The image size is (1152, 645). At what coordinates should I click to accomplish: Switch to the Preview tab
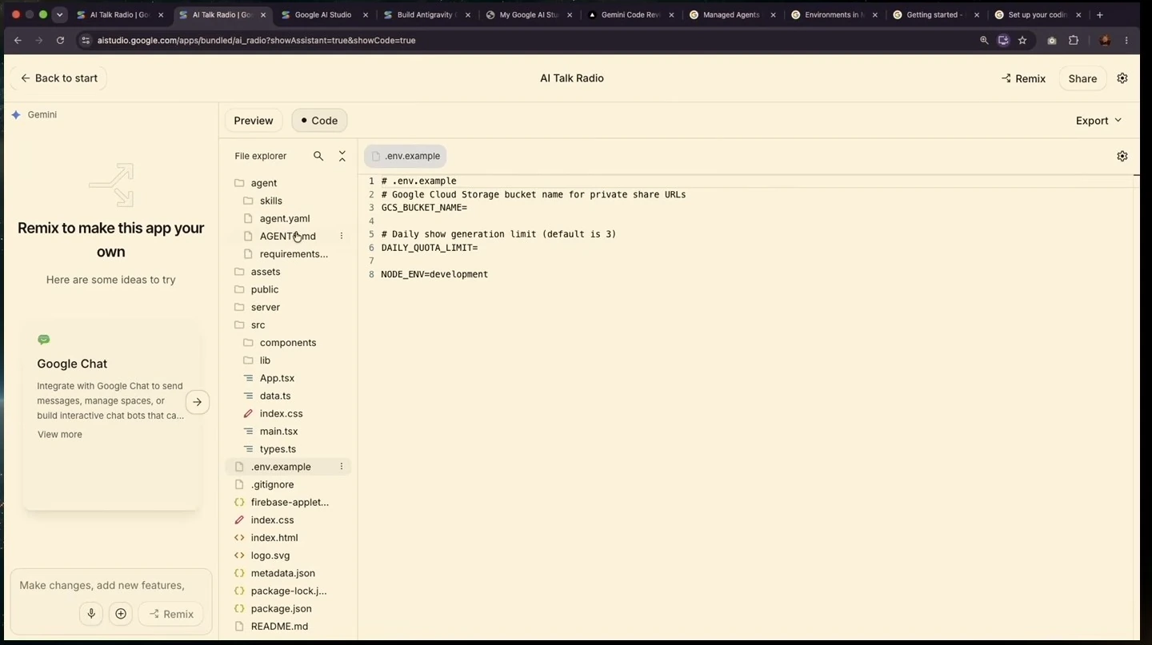254,121
